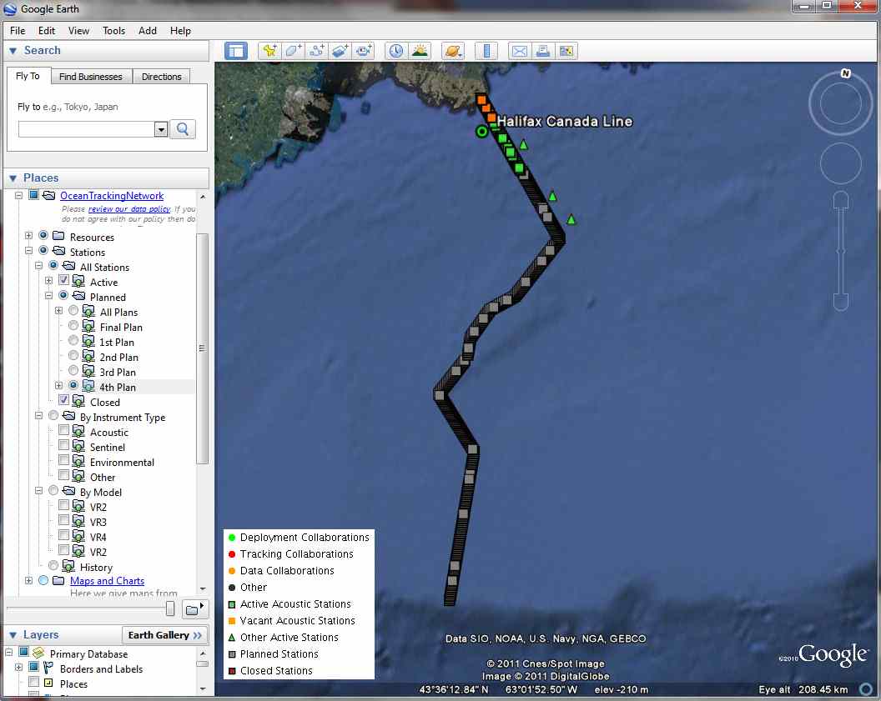Open the Edit menu

coord(47,31)
